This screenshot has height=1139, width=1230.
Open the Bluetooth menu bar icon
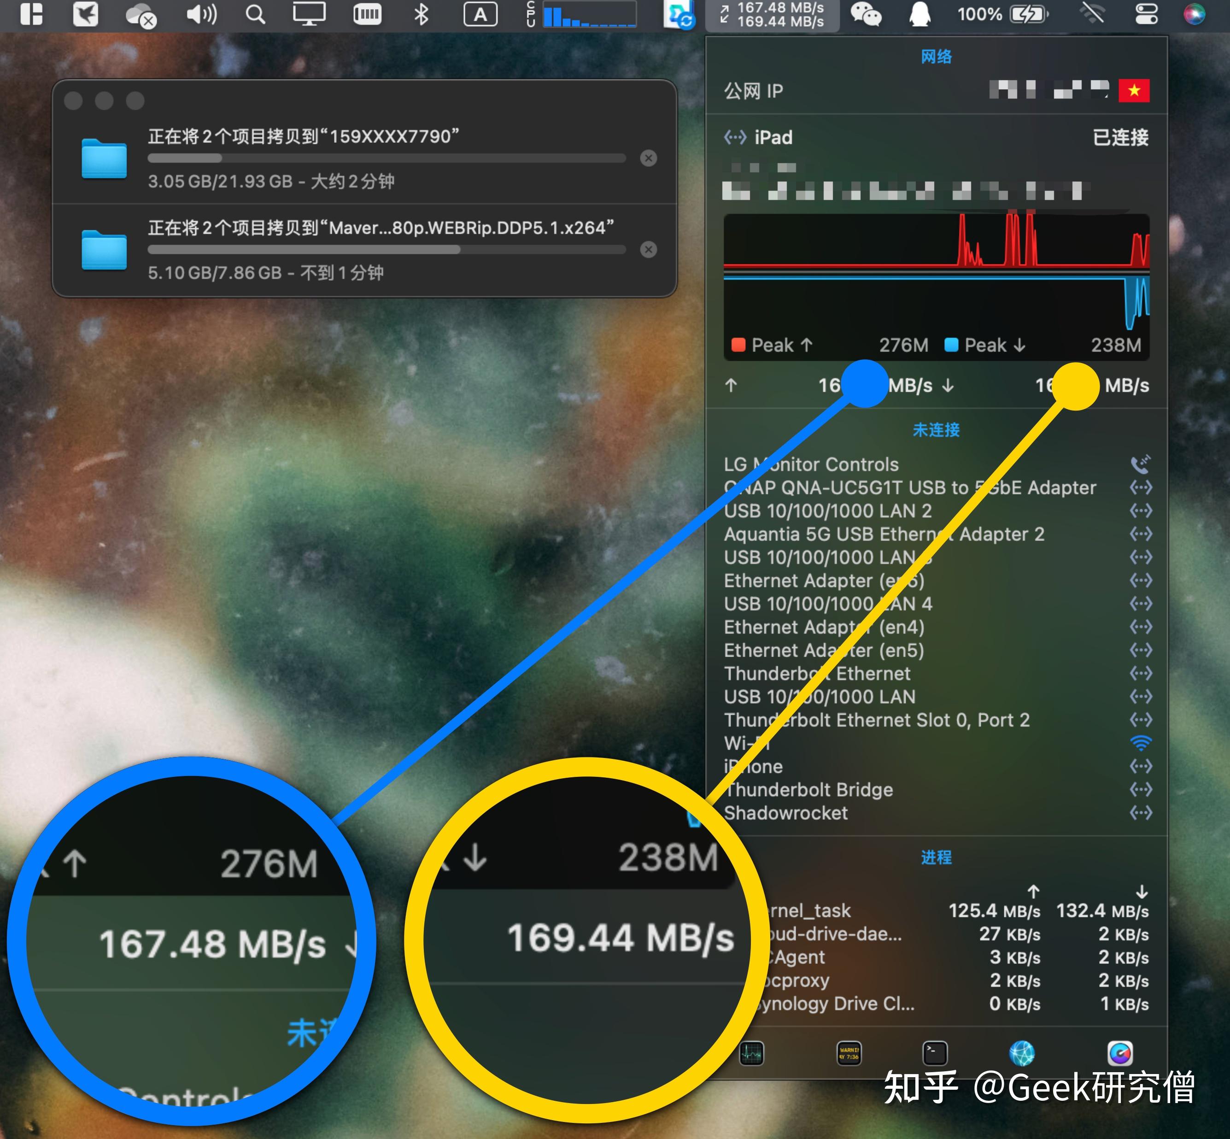click(421, 14)
